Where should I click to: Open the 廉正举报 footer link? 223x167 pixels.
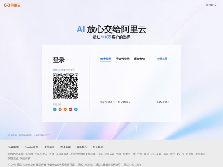point(49,147)
